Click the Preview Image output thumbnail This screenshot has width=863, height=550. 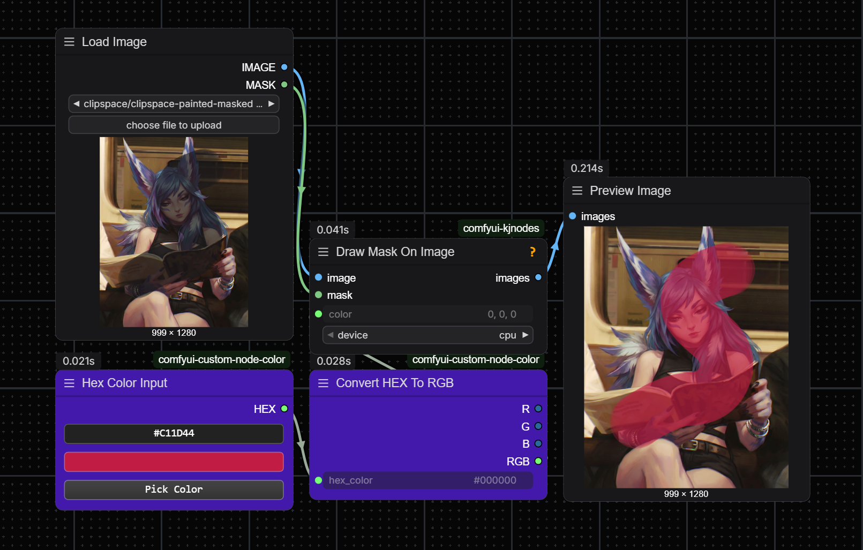(686, 357)
